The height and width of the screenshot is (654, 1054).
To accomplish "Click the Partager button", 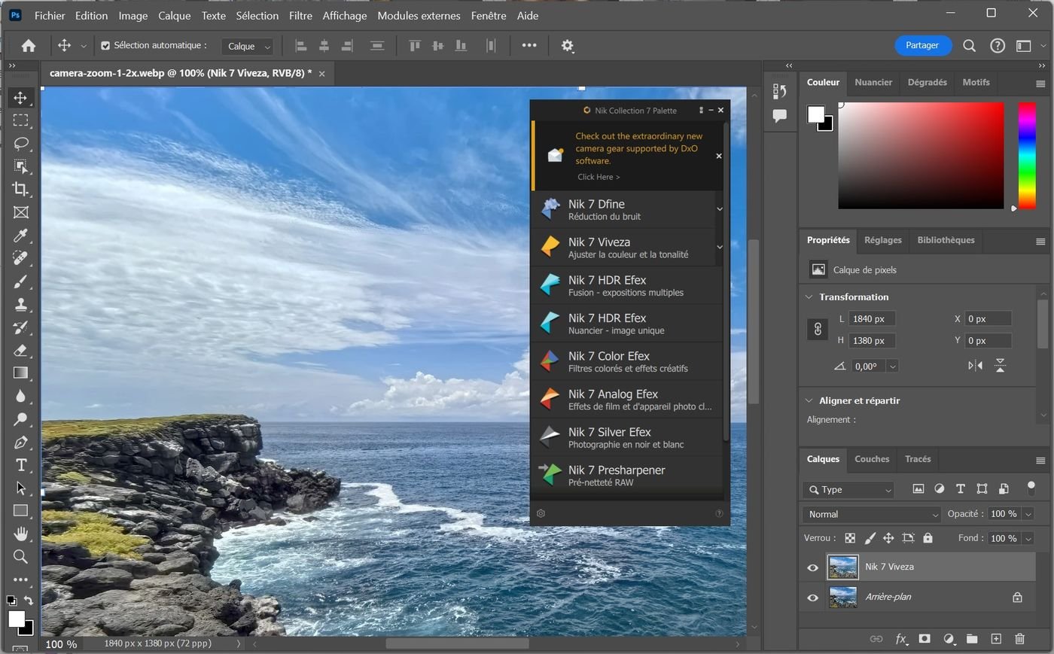I will pos(923,46).
